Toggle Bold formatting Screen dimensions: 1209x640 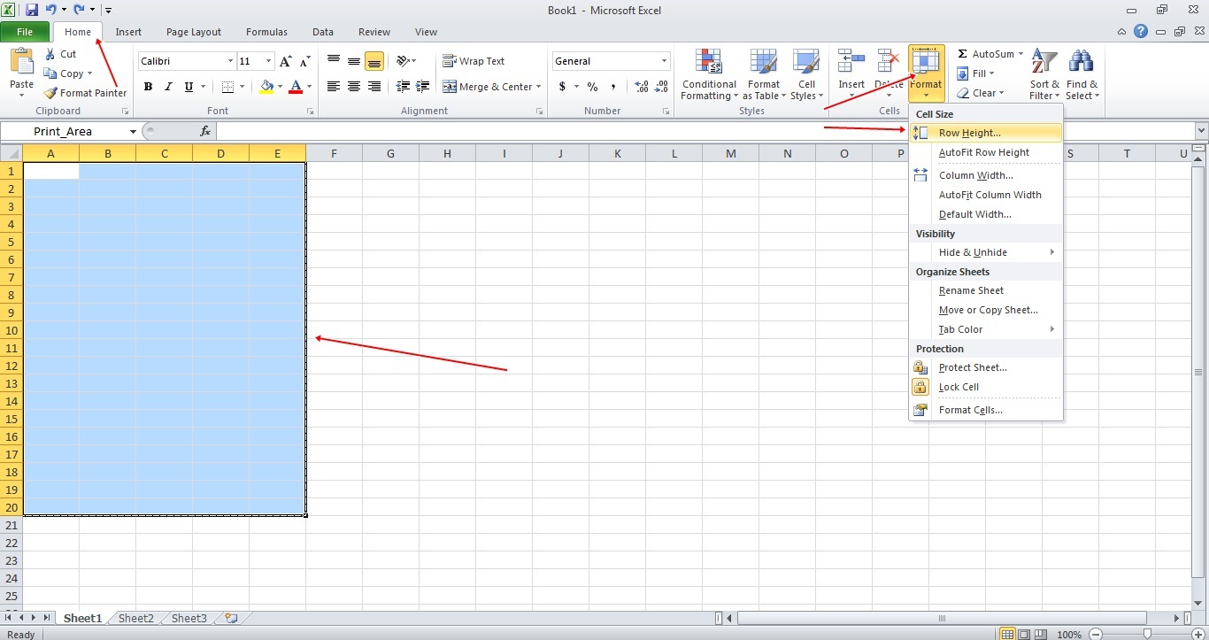[148, 87]
